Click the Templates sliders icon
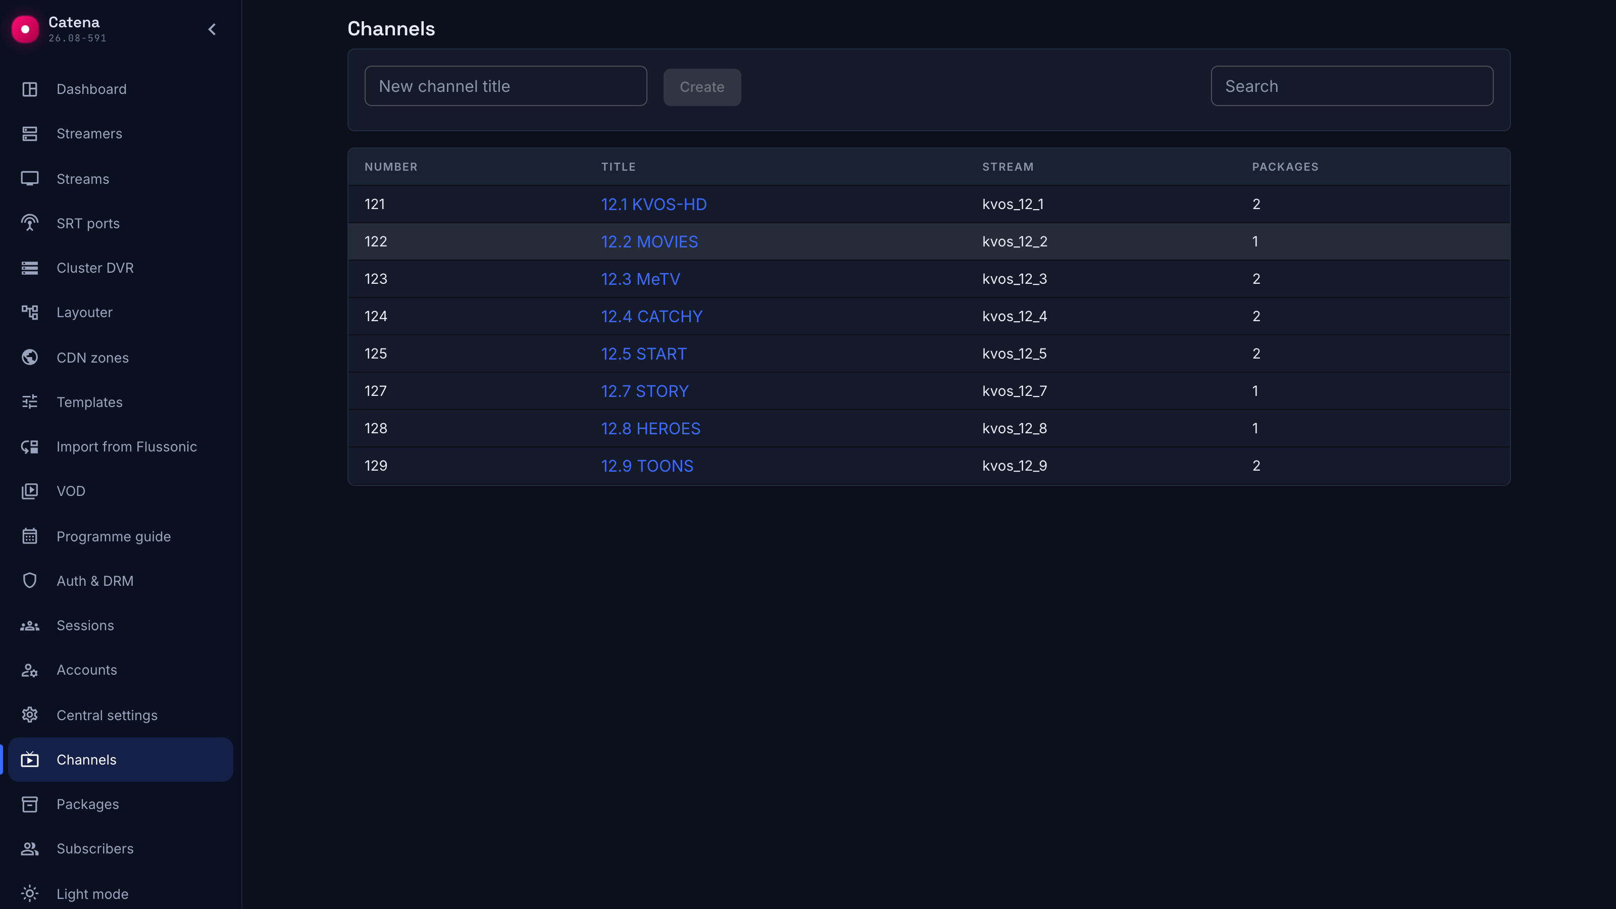1616x909 pixels. [x=29, y=402]
